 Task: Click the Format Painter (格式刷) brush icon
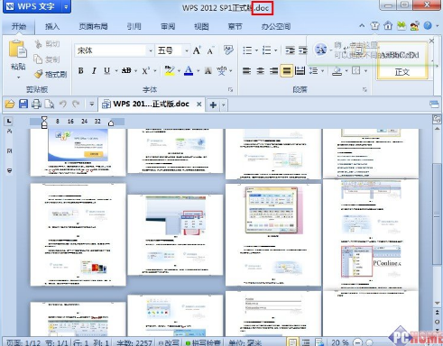(x=39, y=74)
